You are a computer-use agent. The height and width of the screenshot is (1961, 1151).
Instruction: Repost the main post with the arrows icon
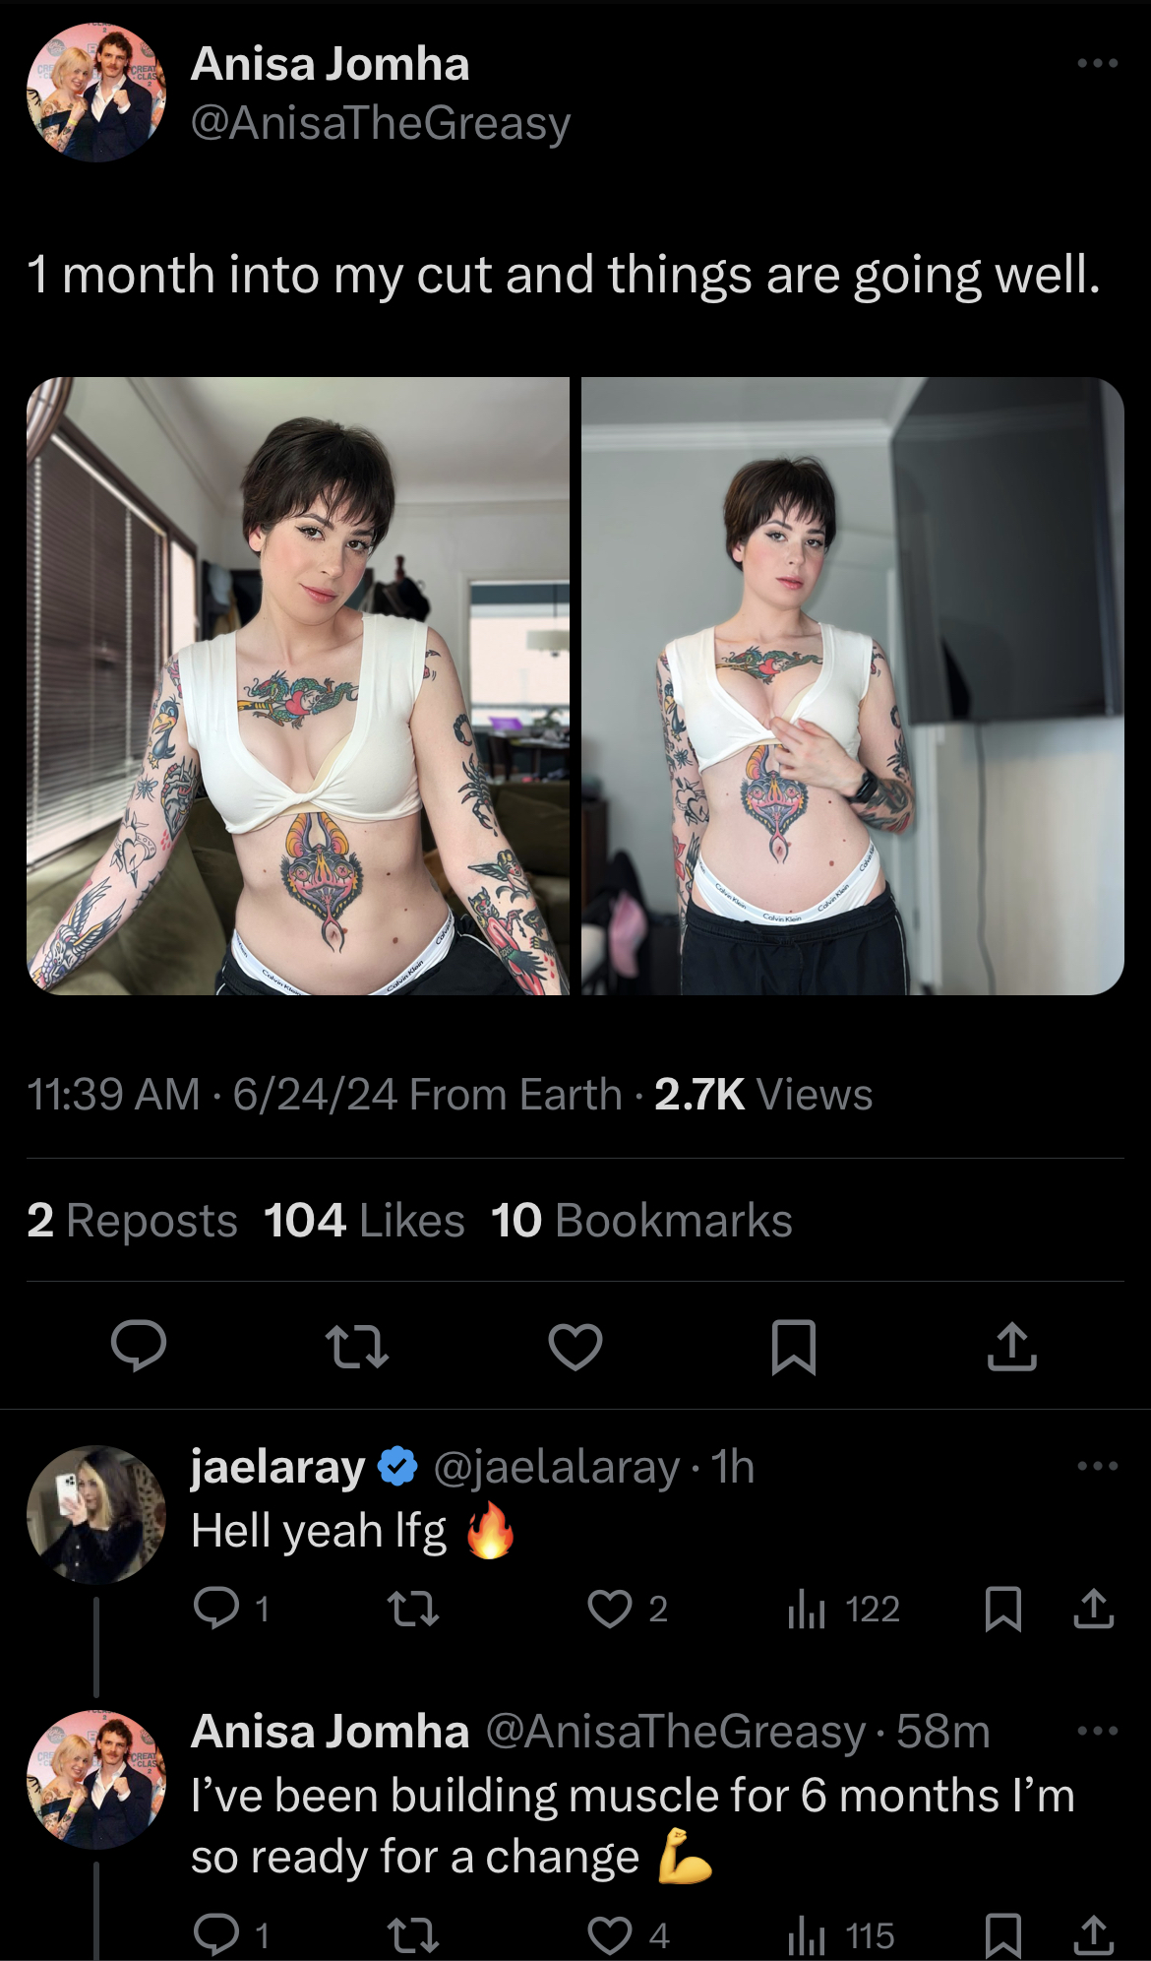[x=357, y=1347]
